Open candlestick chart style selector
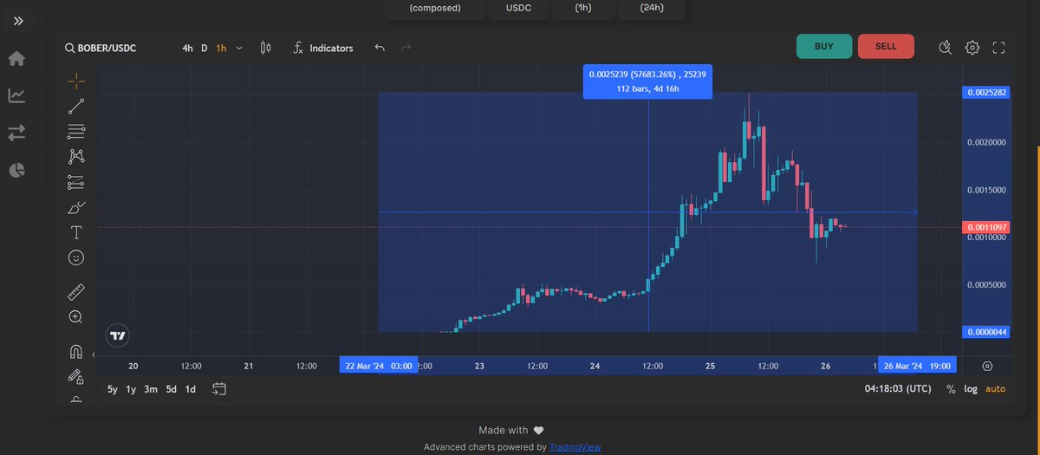Image resolution: width=1040 pixels, height=455 pixels. 266,48
